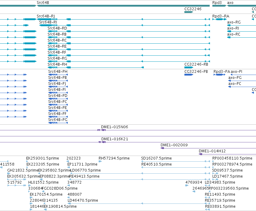Click transcript Src64B-RH label
Screen dimensions: 256x211
57,64
